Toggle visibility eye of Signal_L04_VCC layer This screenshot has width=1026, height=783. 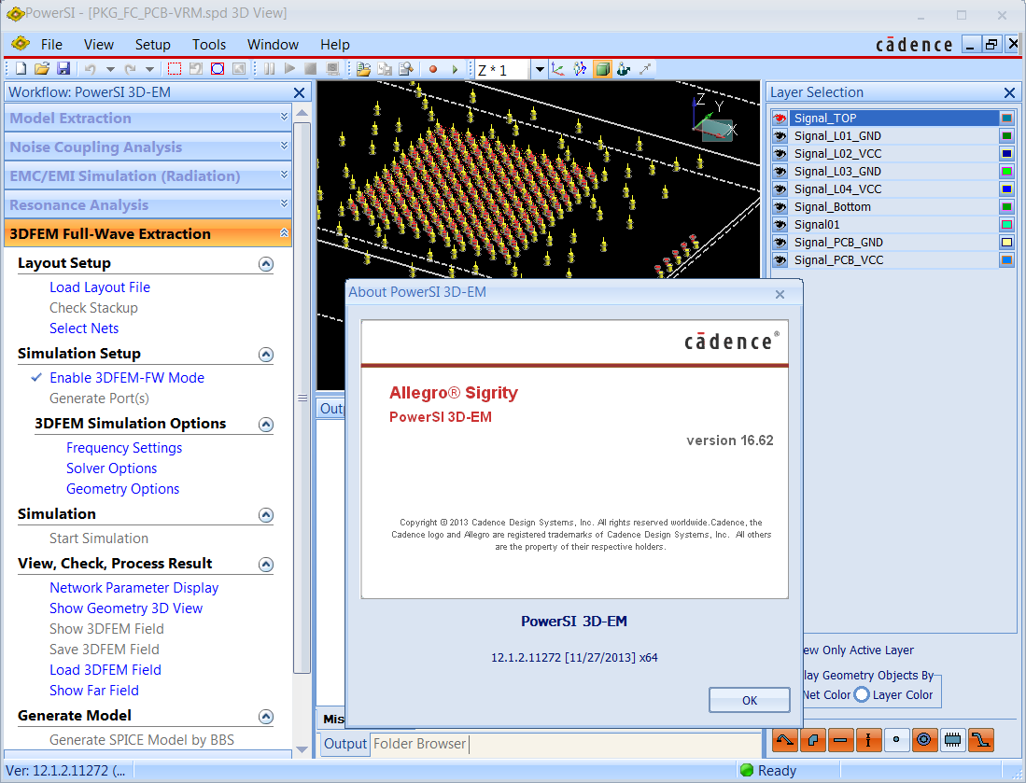click(x=780, y=189)
